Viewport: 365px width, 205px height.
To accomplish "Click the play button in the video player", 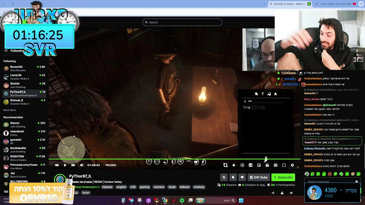I will [x=65, y=165].
